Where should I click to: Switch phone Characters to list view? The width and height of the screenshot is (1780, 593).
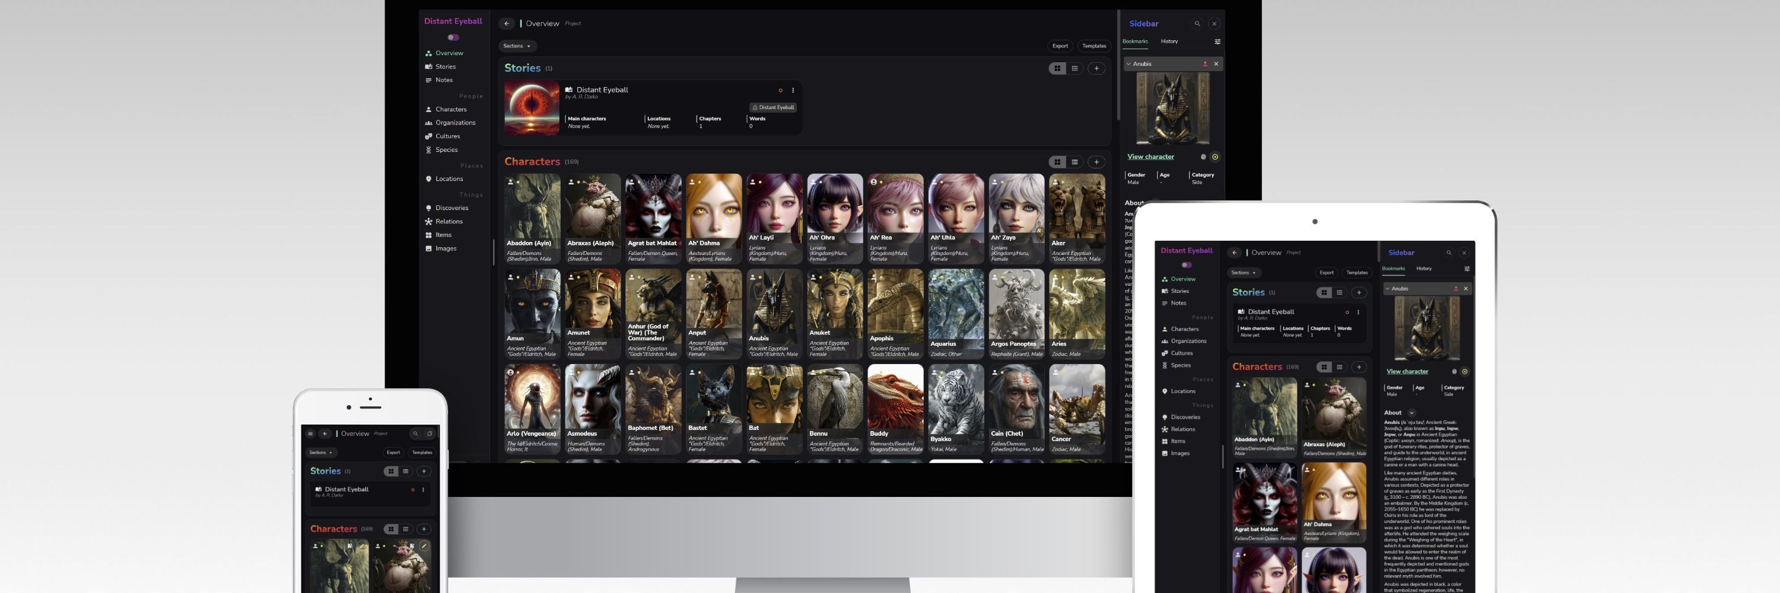406,529
